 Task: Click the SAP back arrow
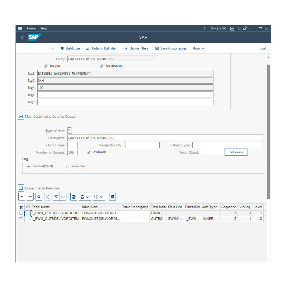click(22, 37)
